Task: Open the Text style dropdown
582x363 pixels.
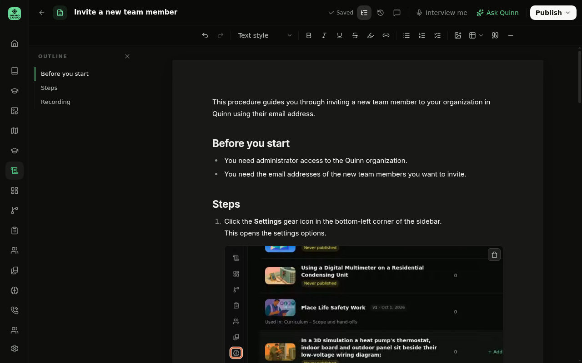Action: (x=265, y=35)
